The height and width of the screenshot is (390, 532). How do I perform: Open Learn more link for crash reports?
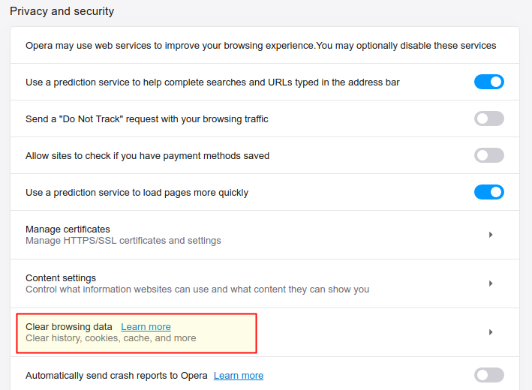click(x=239, y=376)
